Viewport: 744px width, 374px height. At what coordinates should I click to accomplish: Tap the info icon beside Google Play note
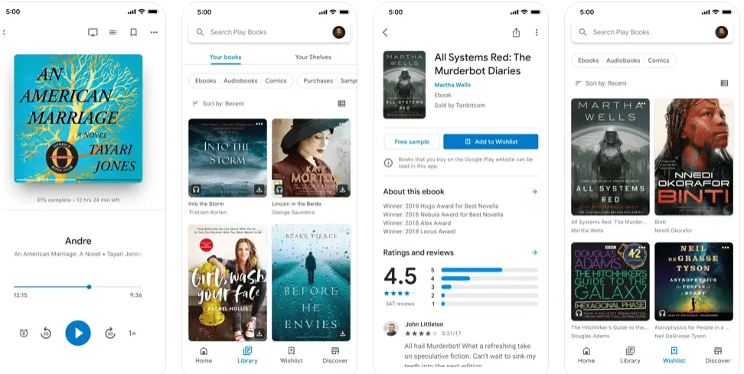pos(388,163)
